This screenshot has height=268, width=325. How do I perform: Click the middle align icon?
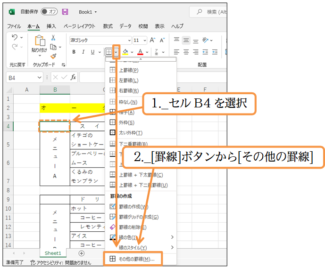tap(186, 40)
